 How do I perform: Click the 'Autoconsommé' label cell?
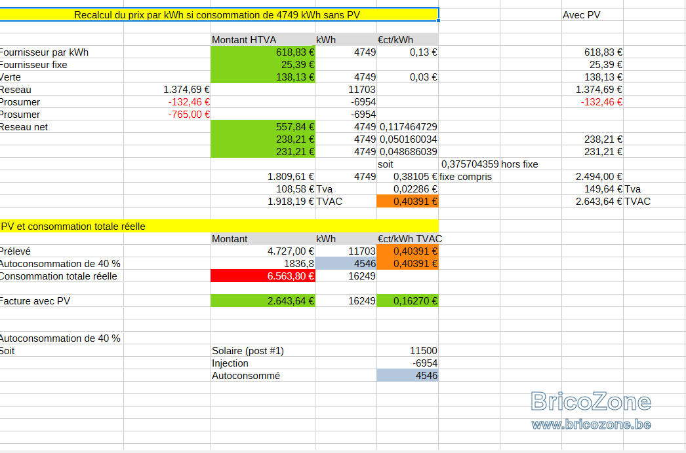coord(262,376)
